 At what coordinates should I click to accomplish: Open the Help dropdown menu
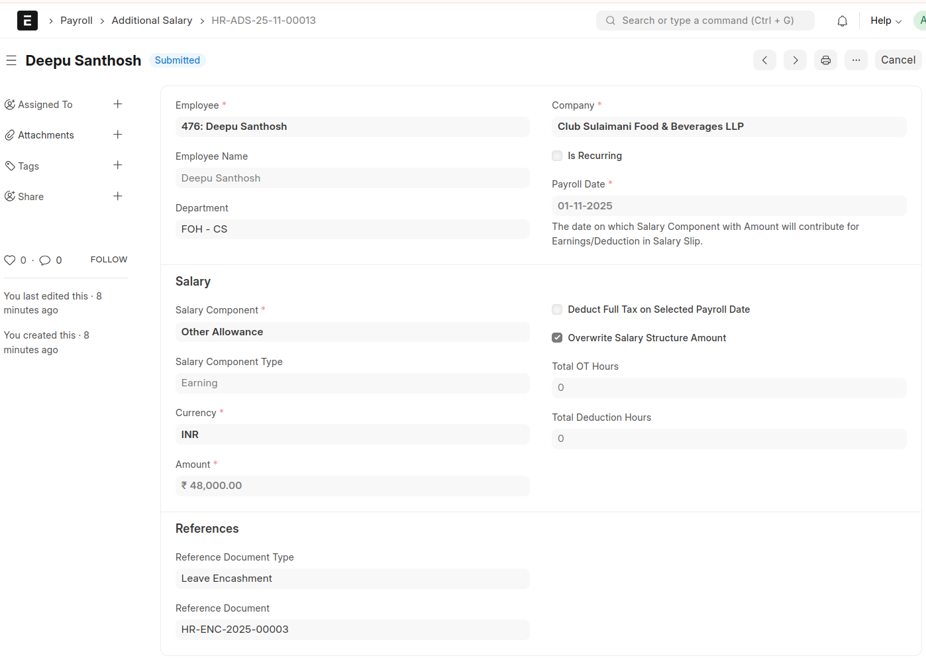coord(886,21)
